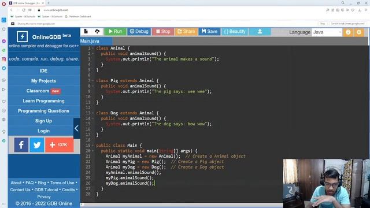This screenshot has height=208, width=370.
Task: Open the IDE menu item
Action: click(x=44, y=70)
